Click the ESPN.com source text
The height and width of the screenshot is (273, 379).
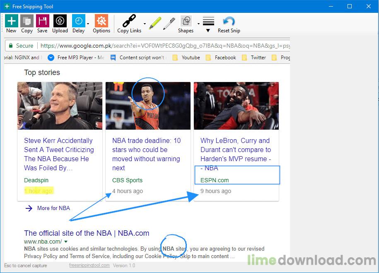pos(215,180)
